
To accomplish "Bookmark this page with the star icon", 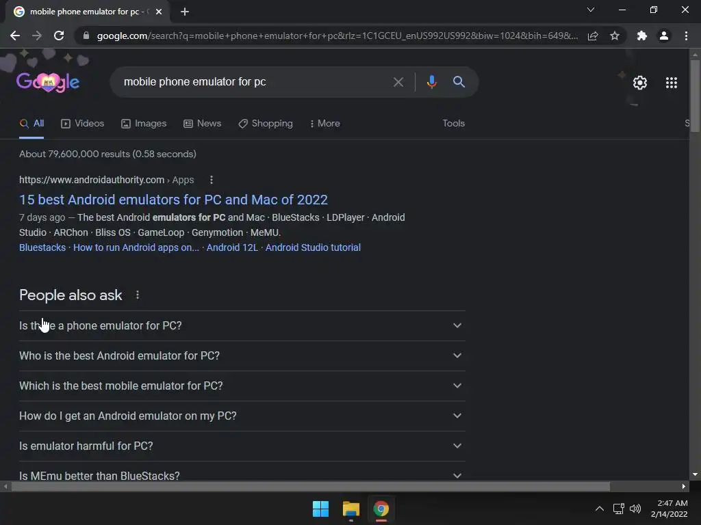I will point(615,36).
